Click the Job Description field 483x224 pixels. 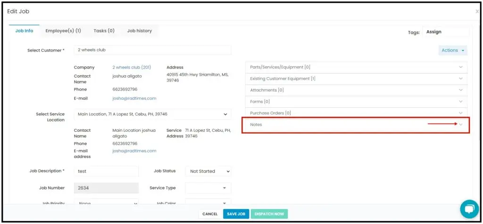[x=106, y=171]
